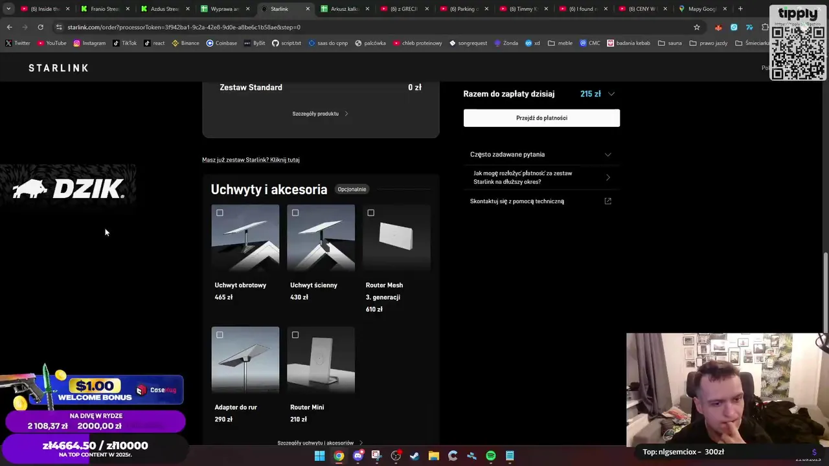Open a new browser tab with plus button
Viewport: 829px width, 466px height.
[741, 9]
